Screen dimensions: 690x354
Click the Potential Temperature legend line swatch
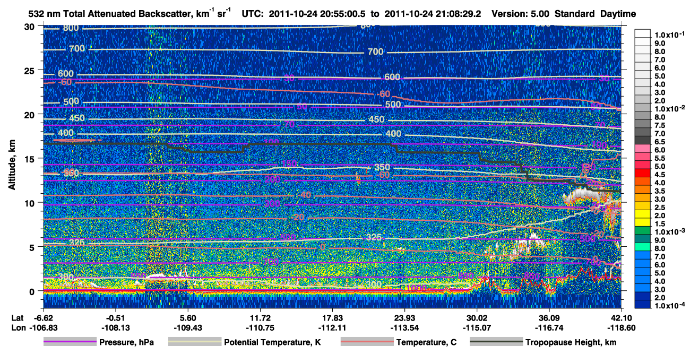tap(194, 342)
